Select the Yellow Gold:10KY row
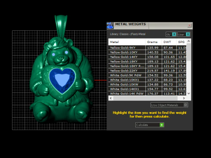The image size is (211, 158). (x=147, y=52)
